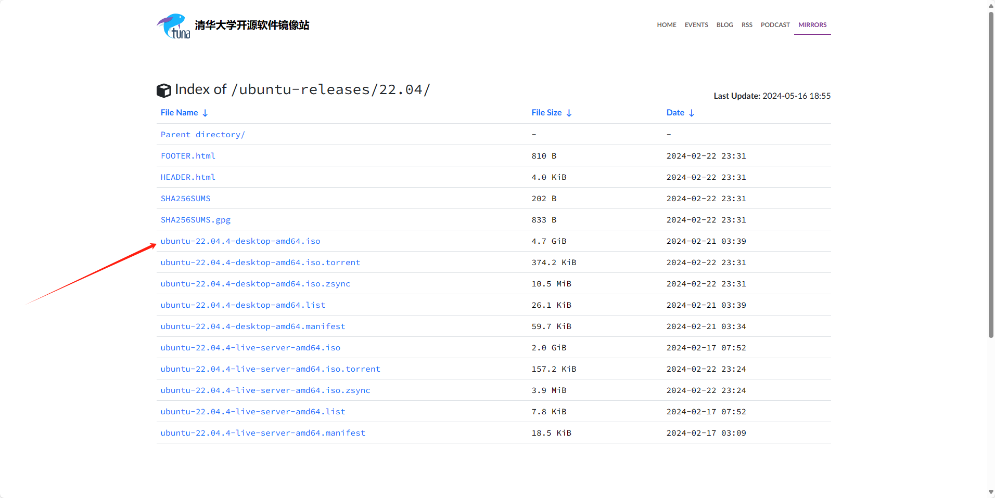Download ubuntu-22.04.4-live-server-amd64.iso
The height and width of the screenshot is (498, 995).
point(250,348)
